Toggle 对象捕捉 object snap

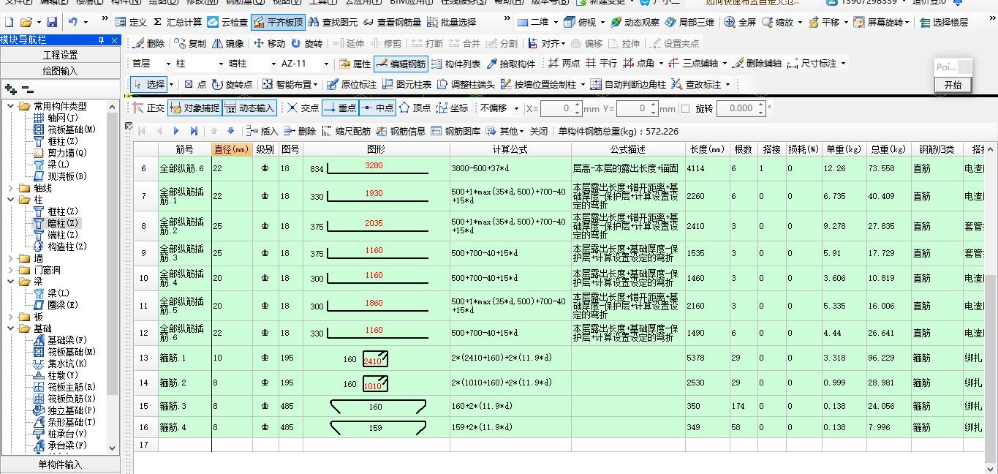[x=194, y=108]
